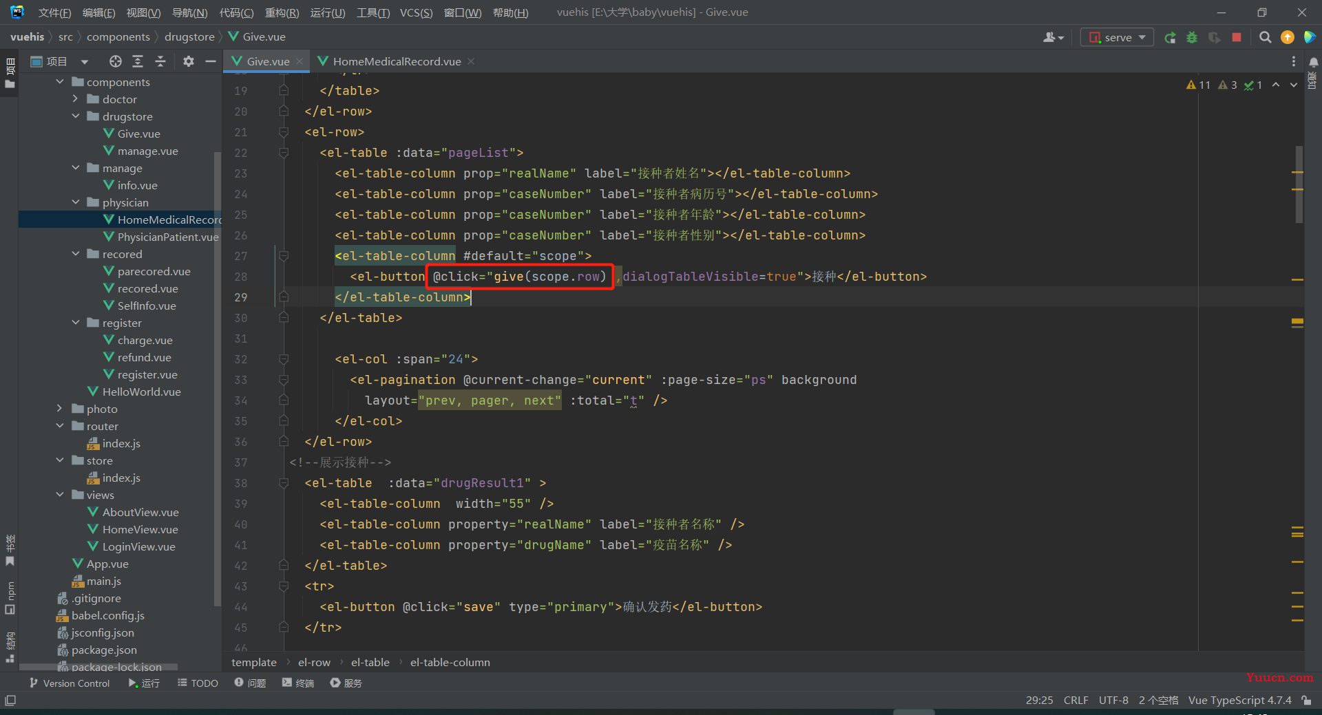
Task: Select package.json in project tree
Action: click(103, 650)
